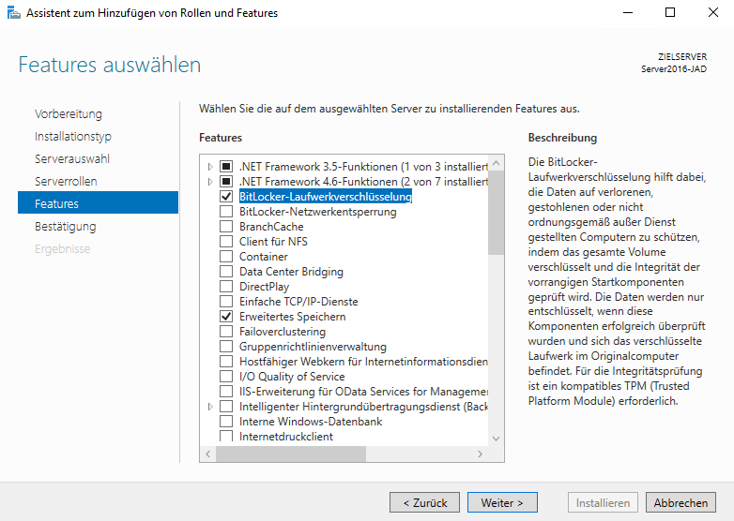Tick the Failoverclustering checkbox
This screenshot has width=734, height=521.
tap(225, 332)
